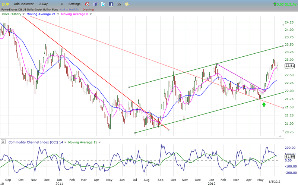The image size is (298, 185).
Task: Click the green up arrow price change
Action: tap(275, 4)
